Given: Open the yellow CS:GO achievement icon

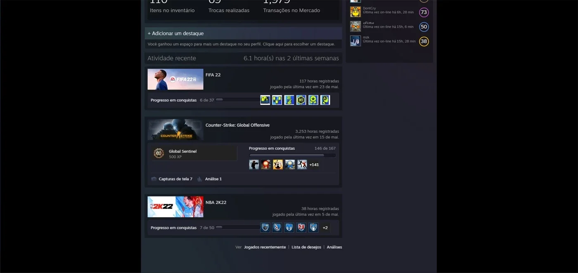Looking at the screenshot, I should pos(278,164).
